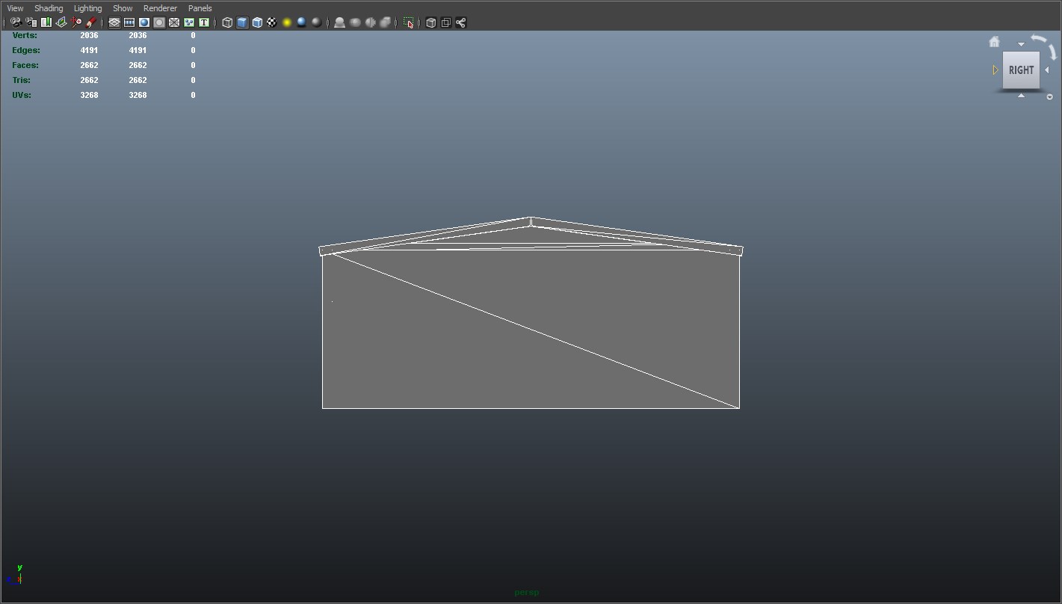This screenshot has width=1062, height=604.
Task: Click the 2D Pan/Zoom icon
Action: pos(76,22)
